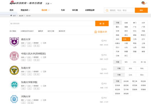Select 艺术类 school type filter
The height and width of the screenshot is (104, 151).
click(x=126, y=90)
